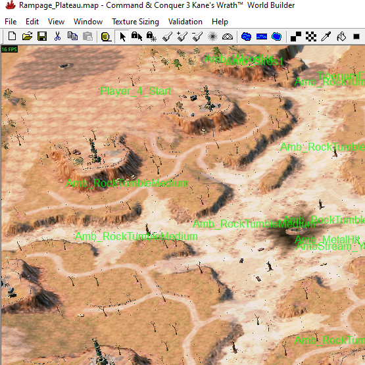Select the yellow tape measure ruler tool
The width and height of the screenshot is (365, 365).
[106, 37]
